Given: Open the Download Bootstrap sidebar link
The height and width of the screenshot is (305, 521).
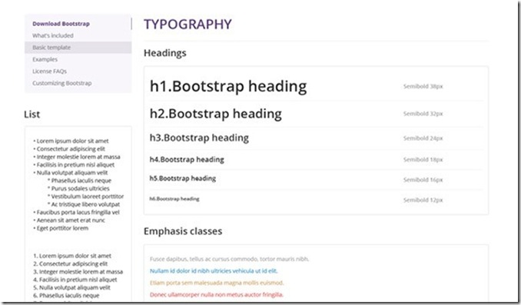Looking at the screenshot, I should tap(61, 24).
